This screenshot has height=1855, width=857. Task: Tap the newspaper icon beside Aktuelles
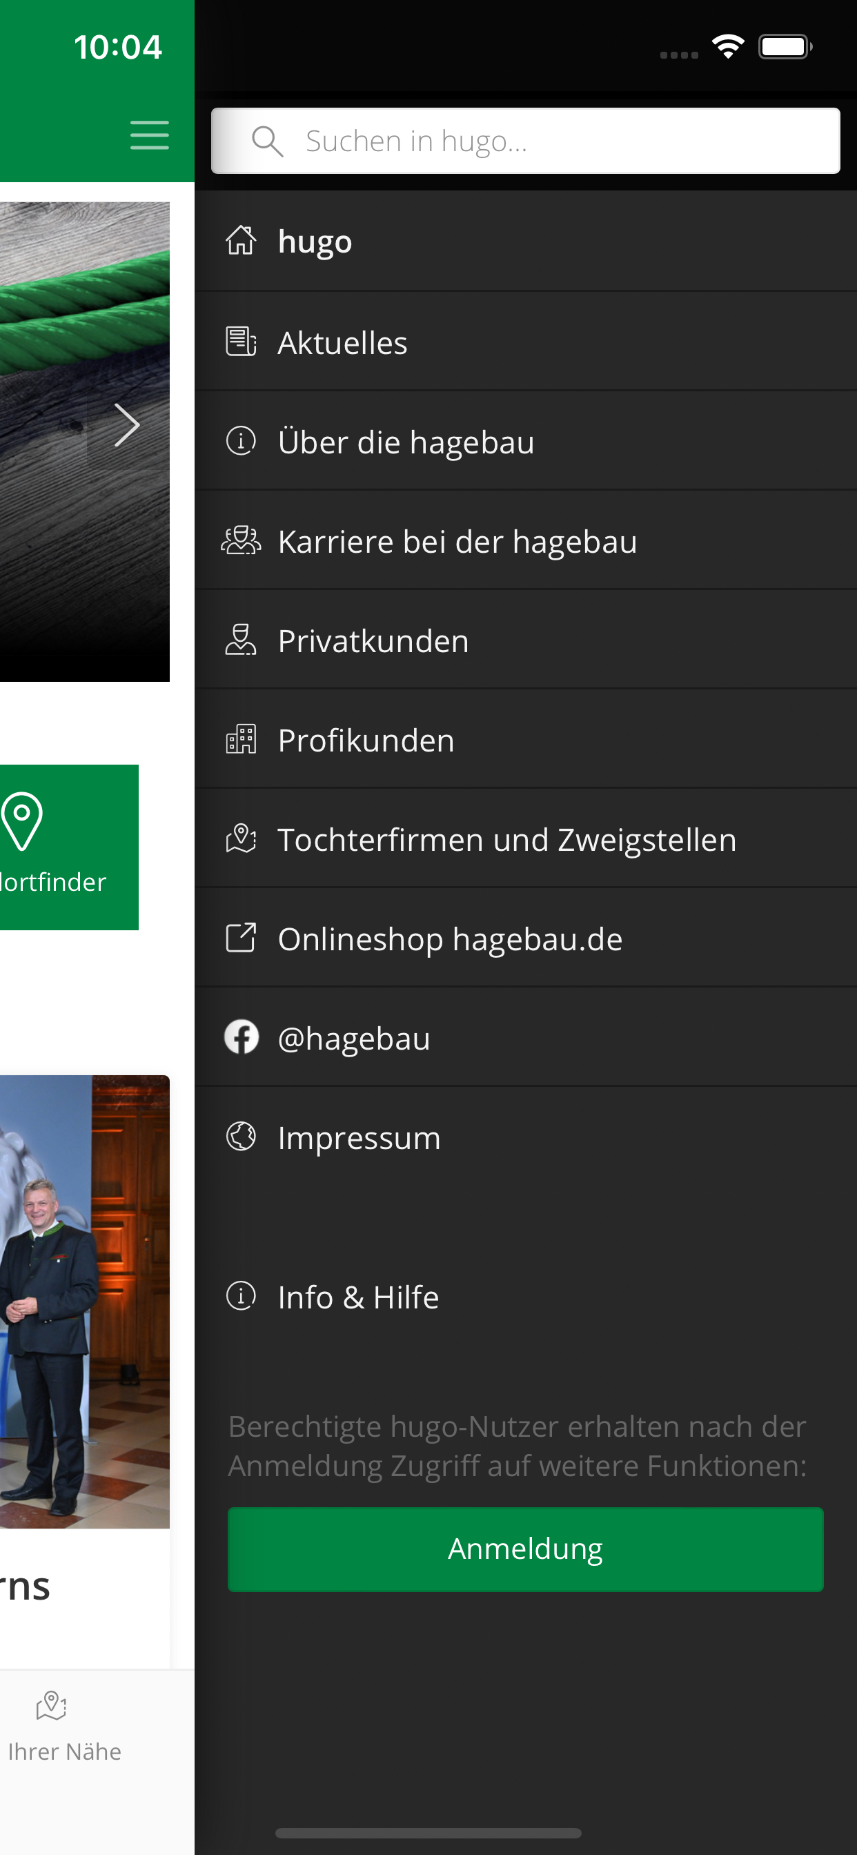pos(242,342)
